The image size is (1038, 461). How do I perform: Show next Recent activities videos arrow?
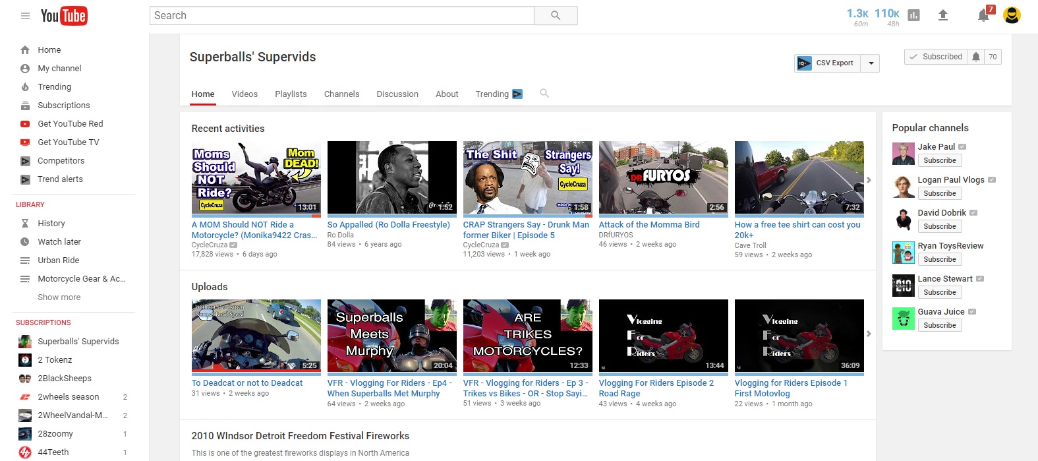point(869,180)
